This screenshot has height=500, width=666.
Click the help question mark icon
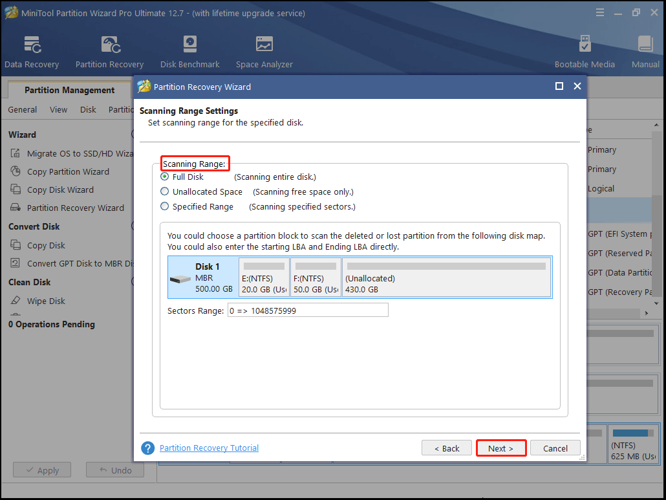coord(148,448)
